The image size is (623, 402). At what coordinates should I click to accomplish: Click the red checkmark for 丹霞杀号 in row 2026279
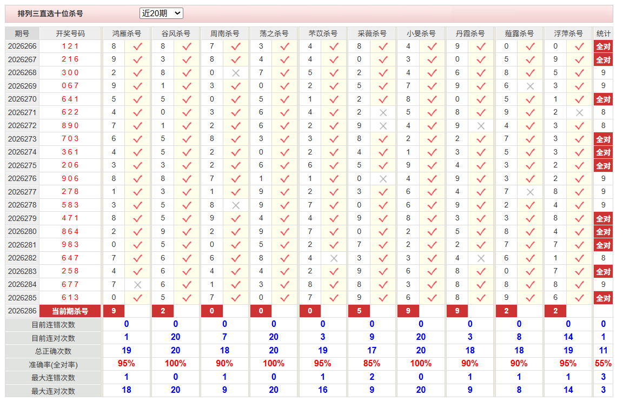481,219
